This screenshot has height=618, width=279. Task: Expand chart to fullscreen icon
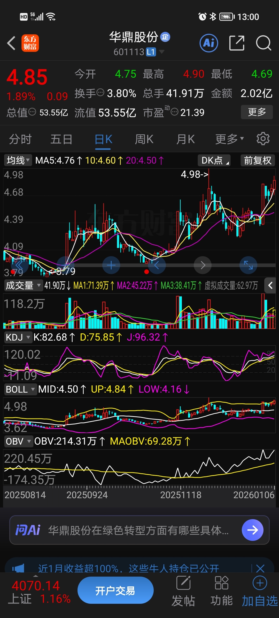tap(248, 265)
